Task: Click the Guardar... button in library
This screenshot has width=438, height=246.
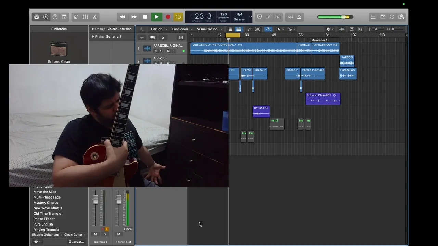Action: [76, 242]
